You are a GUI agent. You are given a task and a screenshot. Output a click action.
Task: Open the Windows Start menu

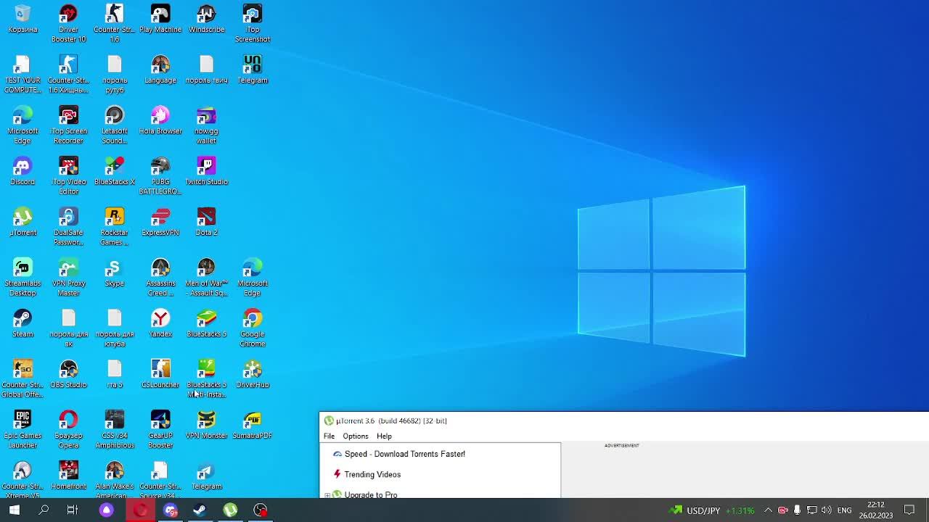click(x=14, y=510)
